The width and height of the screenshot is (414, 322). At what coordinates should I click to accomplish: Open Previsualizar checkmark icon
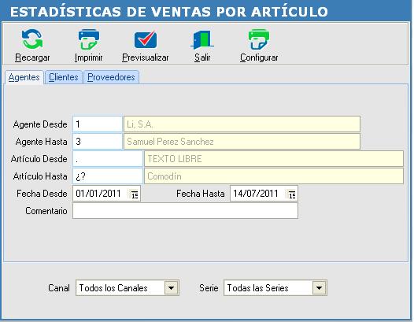click(146, 39)
